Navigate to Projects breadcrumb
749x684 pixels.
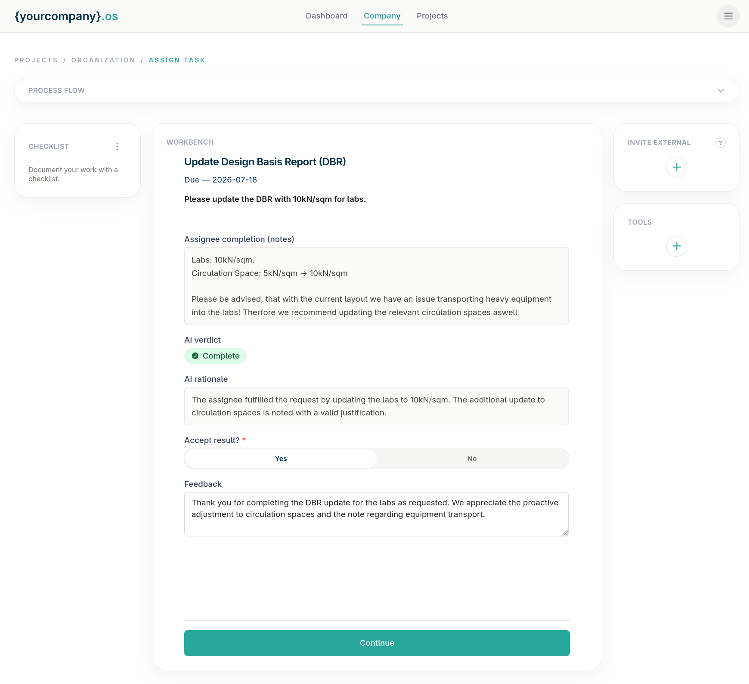tap(36, 60)
